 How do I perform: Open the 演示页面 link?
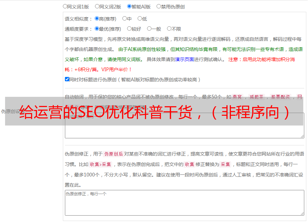click(x=185, y=59)
